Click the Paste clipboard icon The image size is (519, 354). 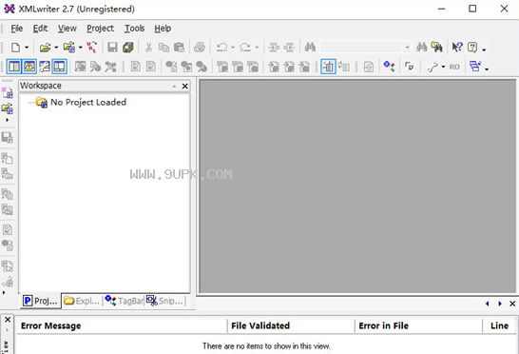point(179,48)
